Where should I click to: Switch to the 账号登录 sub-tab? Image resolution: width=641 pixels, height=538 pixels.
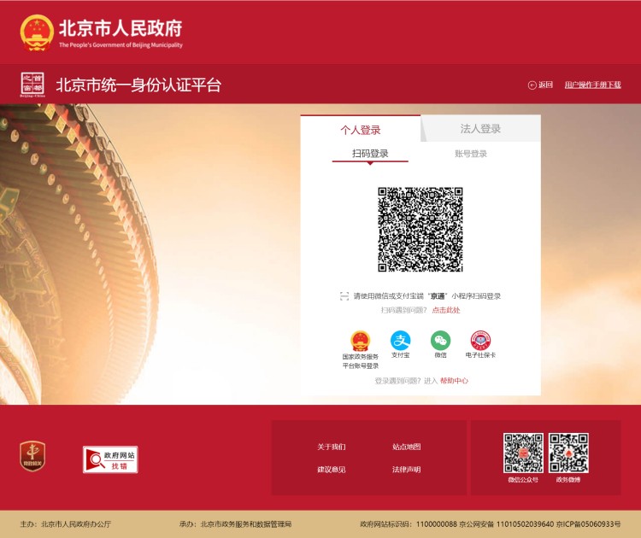tap(471, 154)
